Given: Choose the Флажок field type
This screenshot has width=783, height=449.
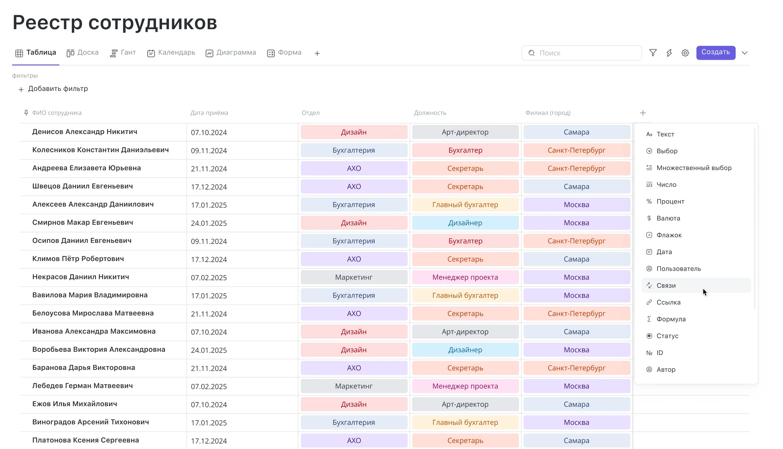Looking at the screenshot, I should coord(669,235).
